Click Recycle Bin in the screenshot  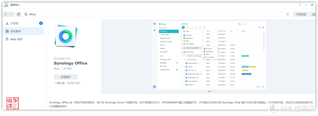pyautogui.click(x=164, y=52)
